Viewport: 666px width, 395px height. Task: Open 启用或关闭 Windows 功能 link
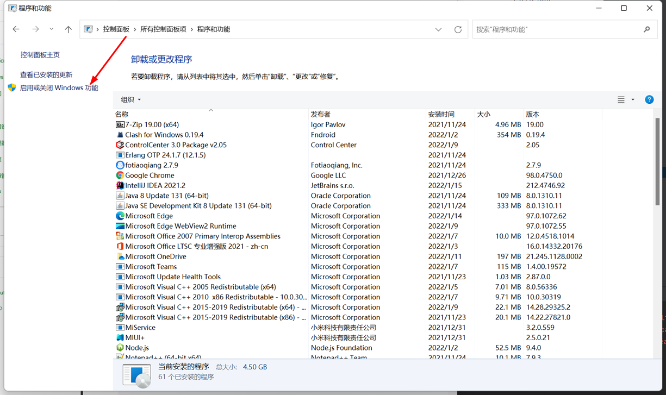tap(59, 87)
